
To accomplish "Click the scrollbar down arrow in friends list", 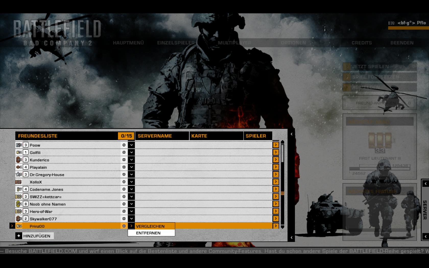I will click(x=282, y=227).
